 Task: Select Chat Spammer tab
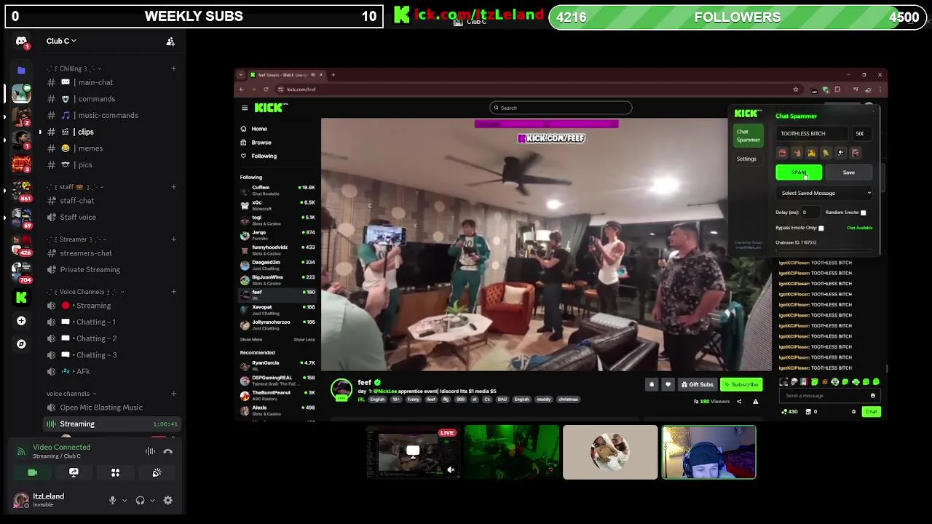(748, 135)
